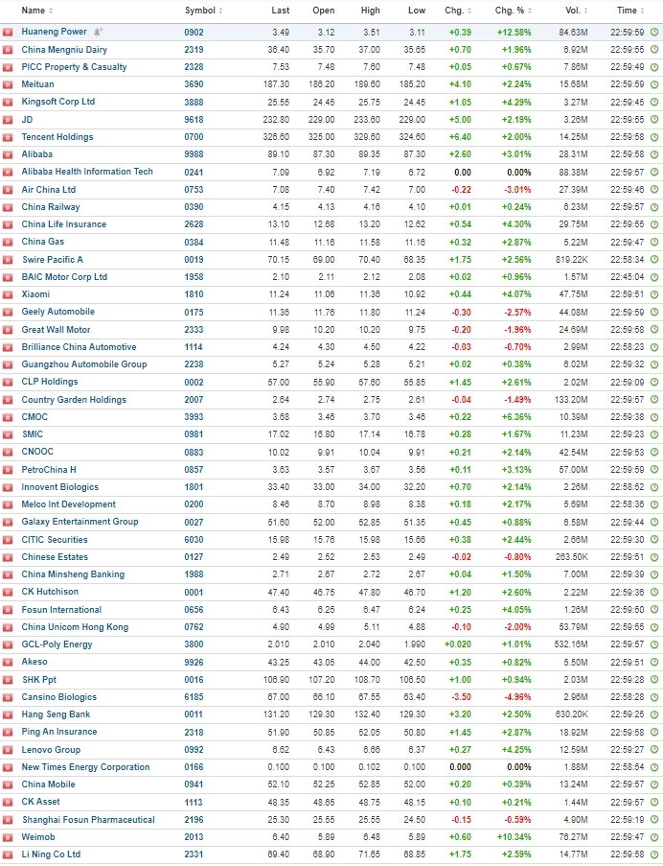Open the Kingsoft Corp Ltd link
The image size is (663, 866).
(57, 102)
